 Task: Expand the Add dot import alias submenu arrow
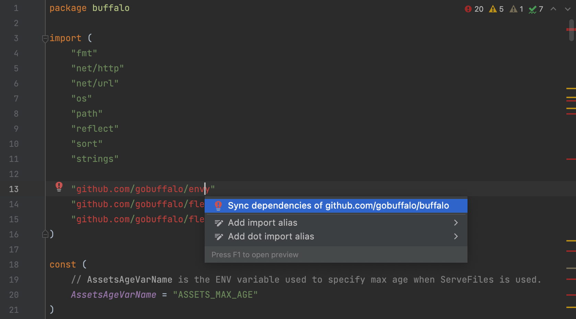pos(456,237)
